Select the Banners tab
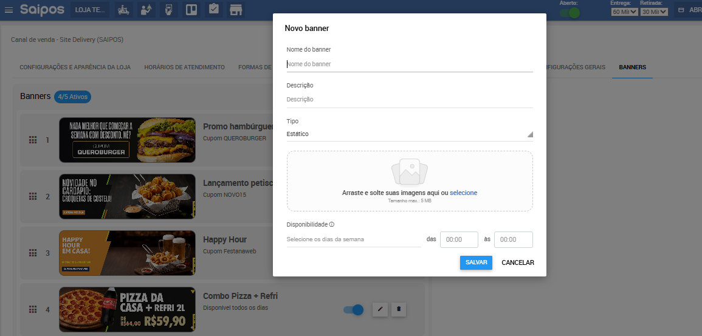 click(632, 67)
